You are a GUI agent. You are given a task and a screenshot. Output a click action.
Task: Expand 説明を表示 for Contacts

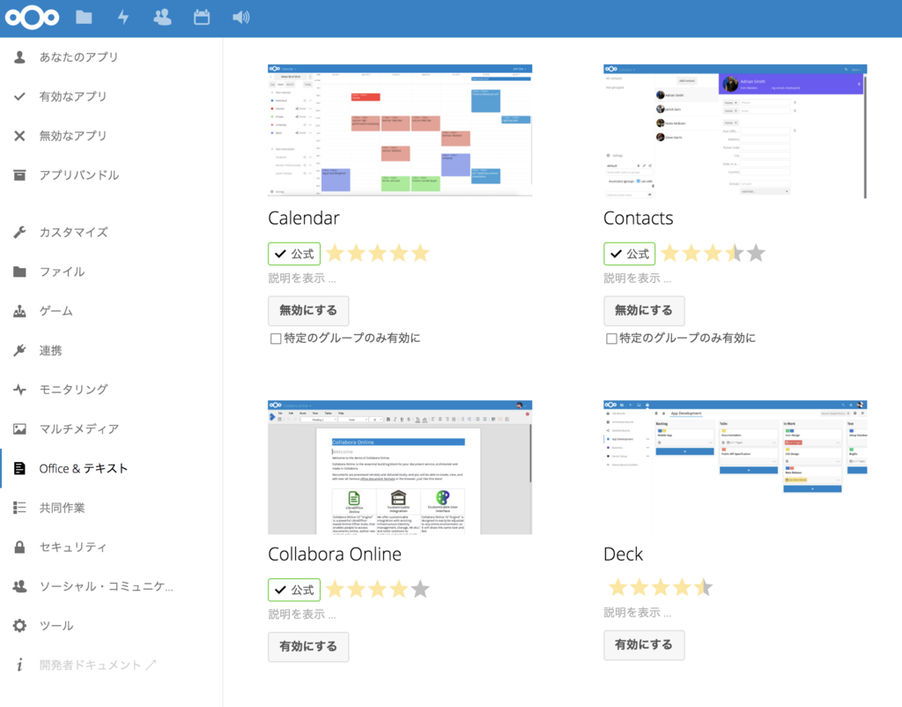pyautogui.click(x=638, y=279)
